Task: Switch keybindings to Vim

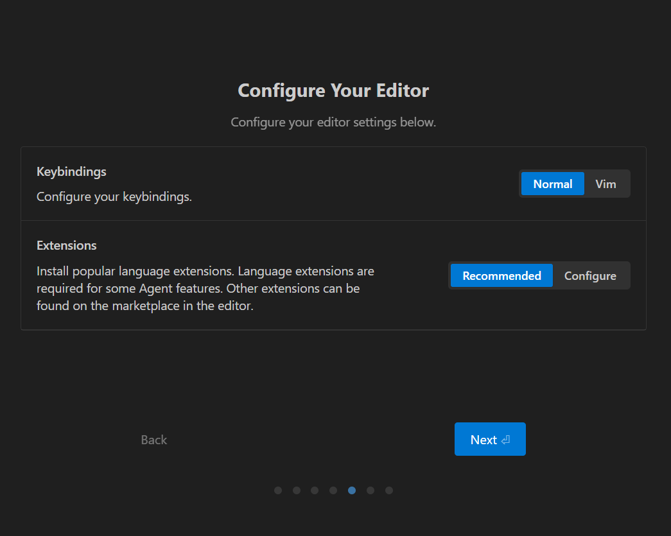Action: (x=606, y=184)
